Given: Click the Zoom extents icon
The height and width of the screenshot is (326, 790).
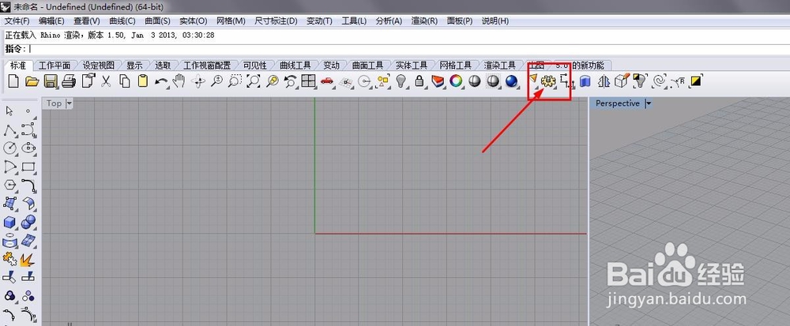Looking at the screenshot, I should click(254, 81).
